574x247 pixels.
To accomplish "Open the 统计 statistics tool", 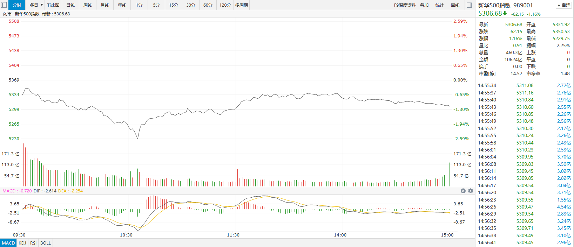I will [439, 5].
